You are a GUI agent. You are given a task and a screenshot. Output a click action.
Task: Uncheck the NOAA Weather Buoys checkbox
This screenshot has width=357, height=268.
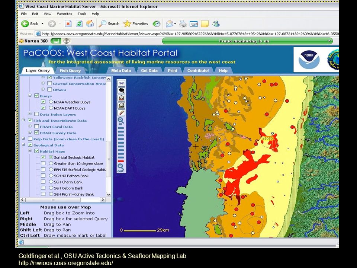tap(43, 102)
